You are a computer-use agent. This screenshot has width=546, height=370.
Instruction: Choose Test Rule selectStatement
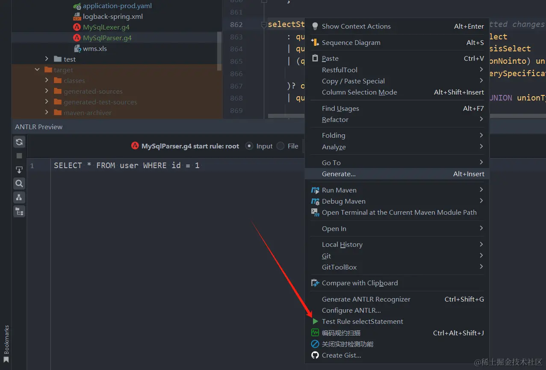(397, 321)
